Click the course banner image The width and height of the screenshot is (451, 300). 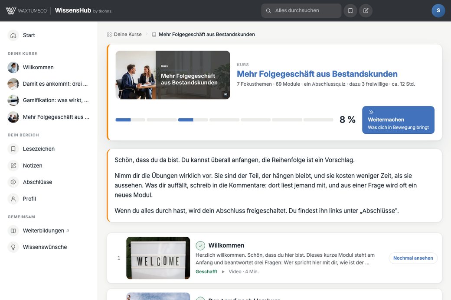click(x=173, y=75)
